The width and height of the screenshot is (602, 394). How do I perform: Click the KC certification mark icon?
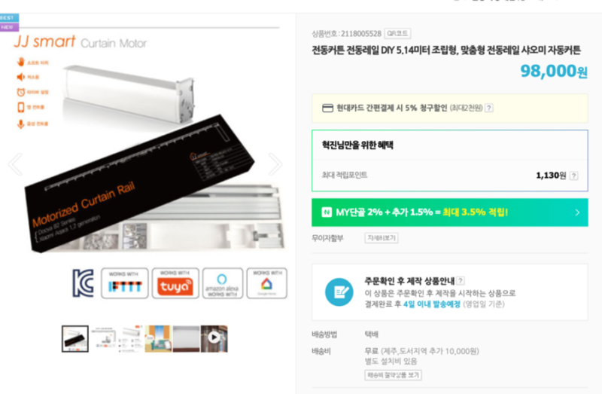click(84, 283)
